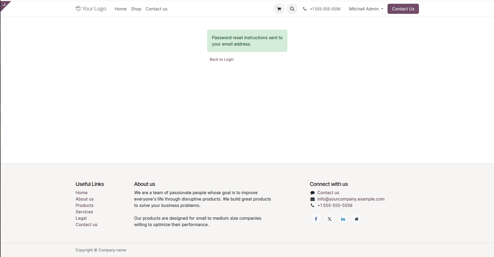Click the search magnifier icon
This screenshot has width=494, height=257.
[292, 9]
